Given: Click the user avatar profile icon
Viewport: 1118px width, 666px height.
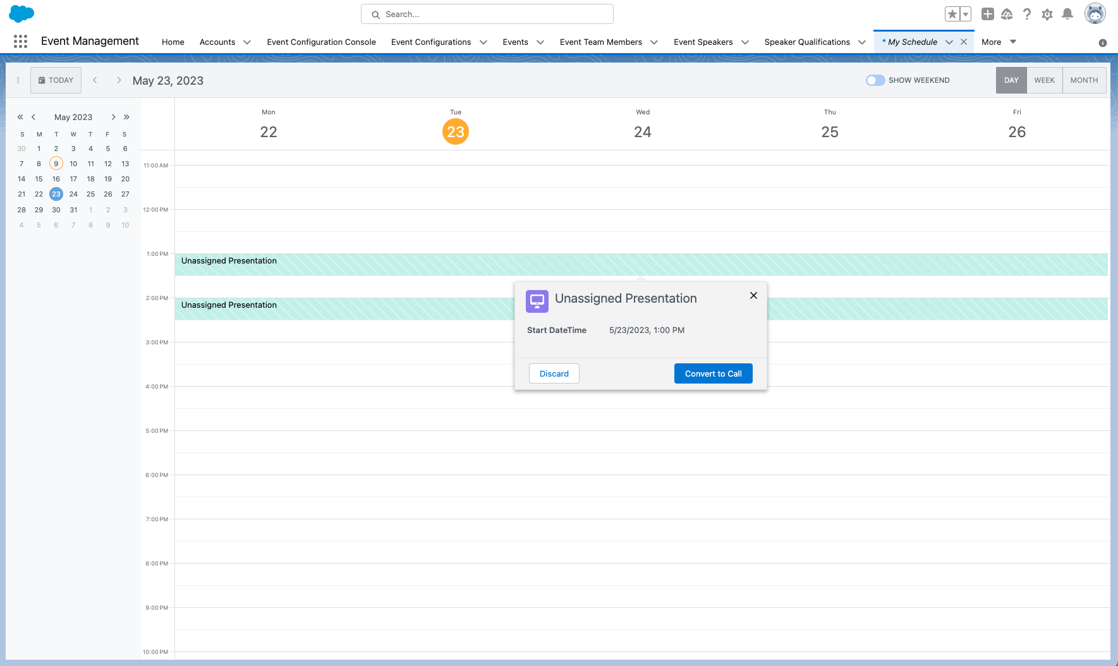Looking at the screenshot, I should pos(1095,14).
